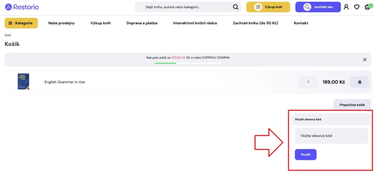
Task: Open the wishlist heart icon
Action: point(357,7)
